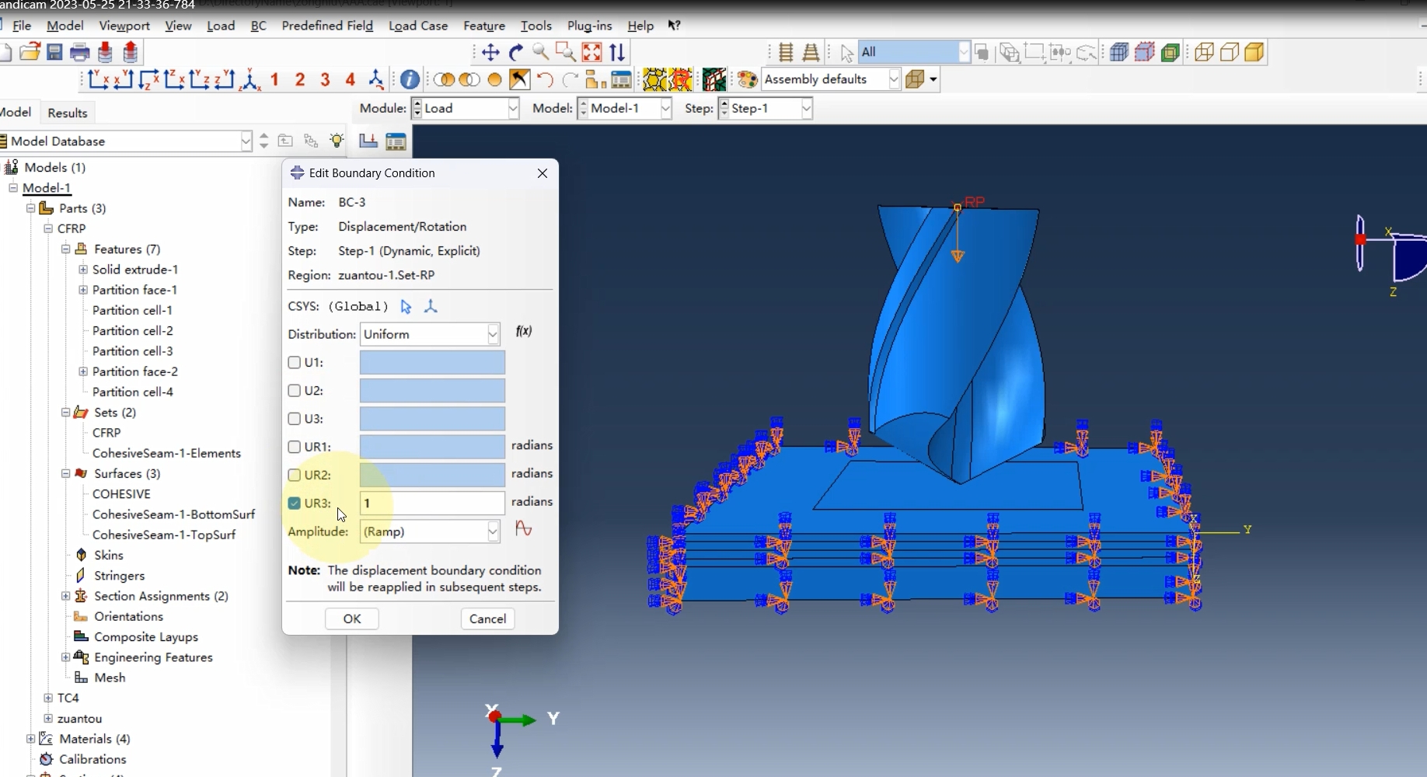
Task: Click the Create Amplitude icon
Action: pyautogui.click(x=523, y=529)
